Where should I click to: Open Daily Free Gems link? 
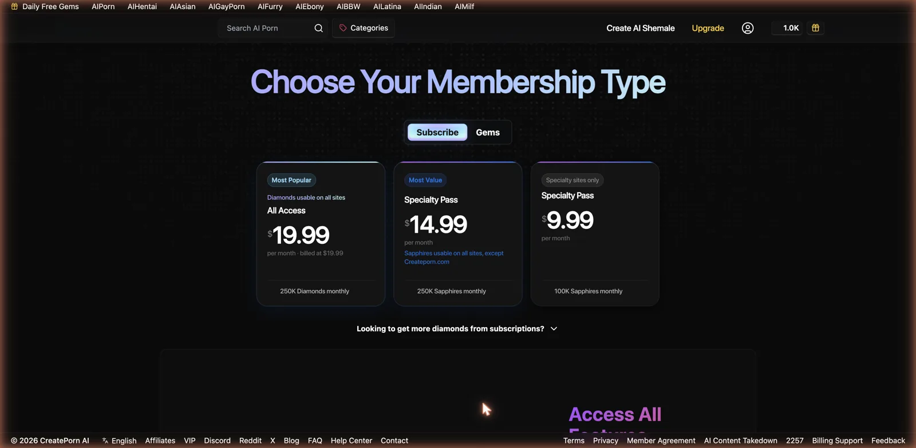45,6
